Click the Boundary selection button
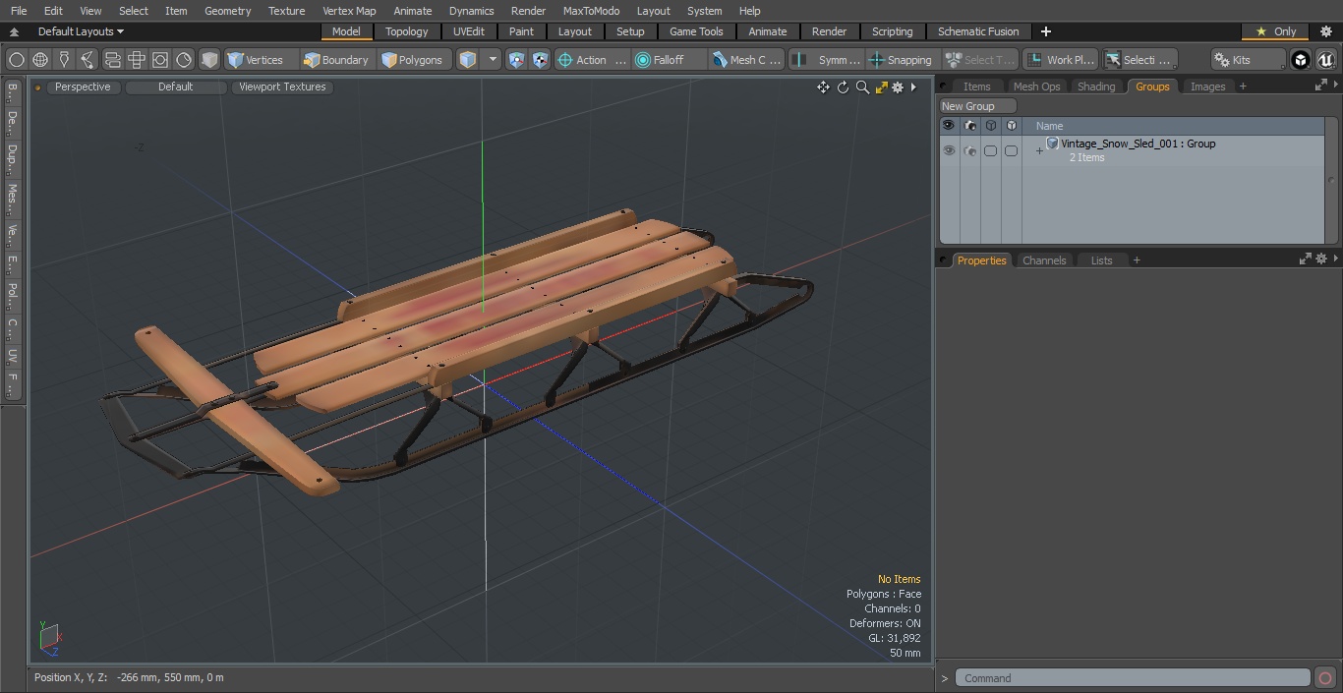The image size is (1343, 693). pos(336,60)
